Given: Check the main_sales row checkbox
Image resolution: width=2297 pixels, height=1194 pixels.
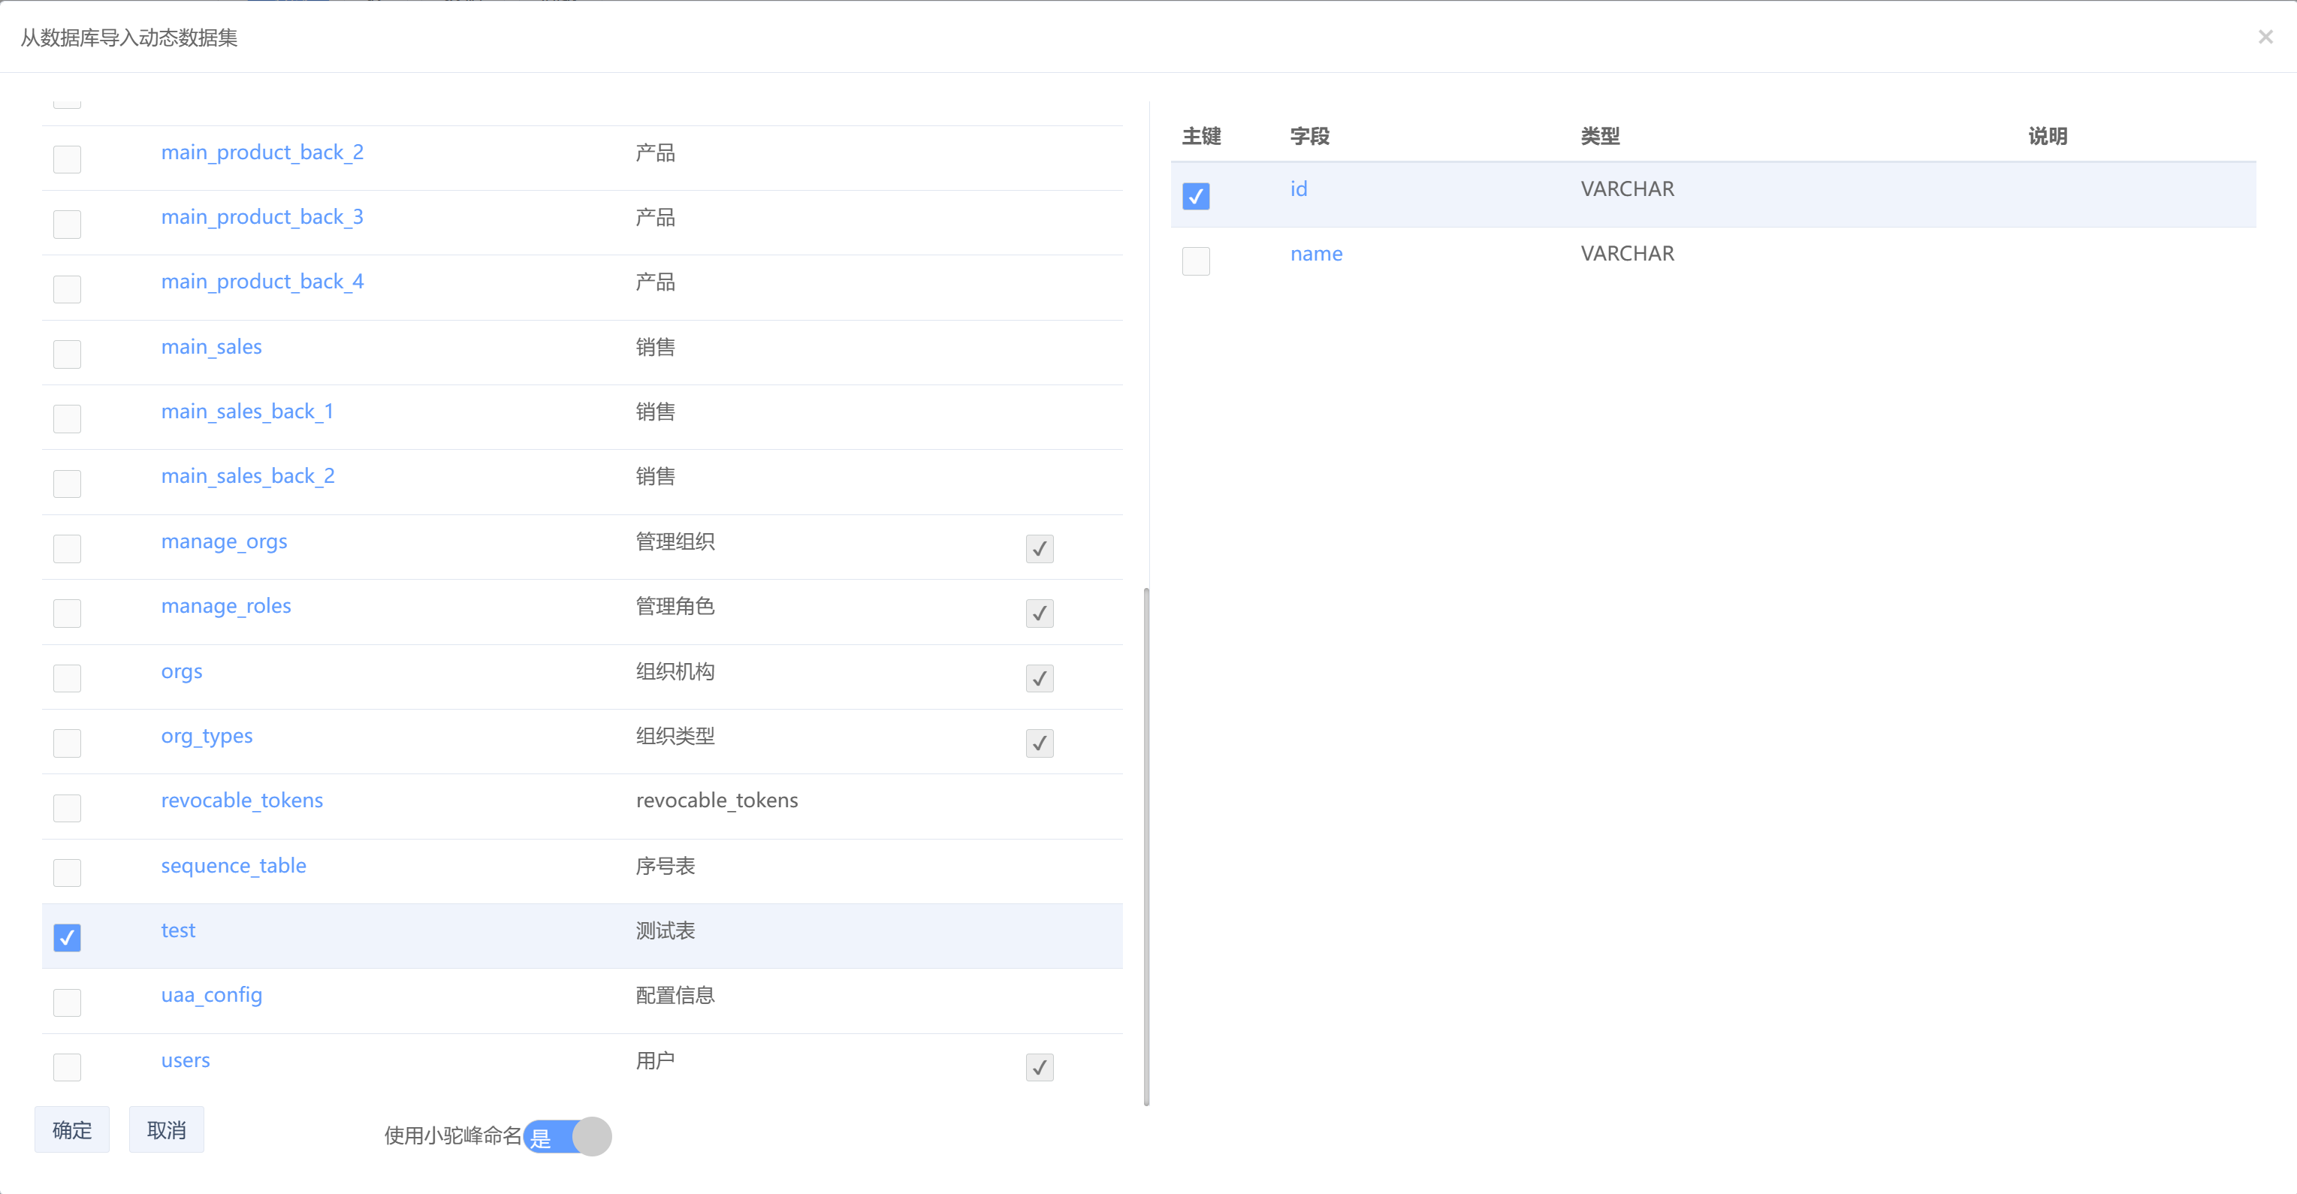Looking at the screenshot, I should [x=67, y=353].
